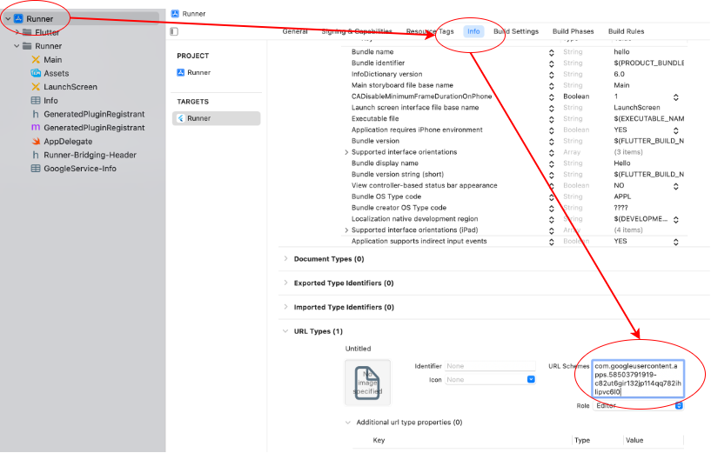The image size is (711, 453).
Task: Expand Supported interface orientations (iPad) row
Action: point(346,230)
